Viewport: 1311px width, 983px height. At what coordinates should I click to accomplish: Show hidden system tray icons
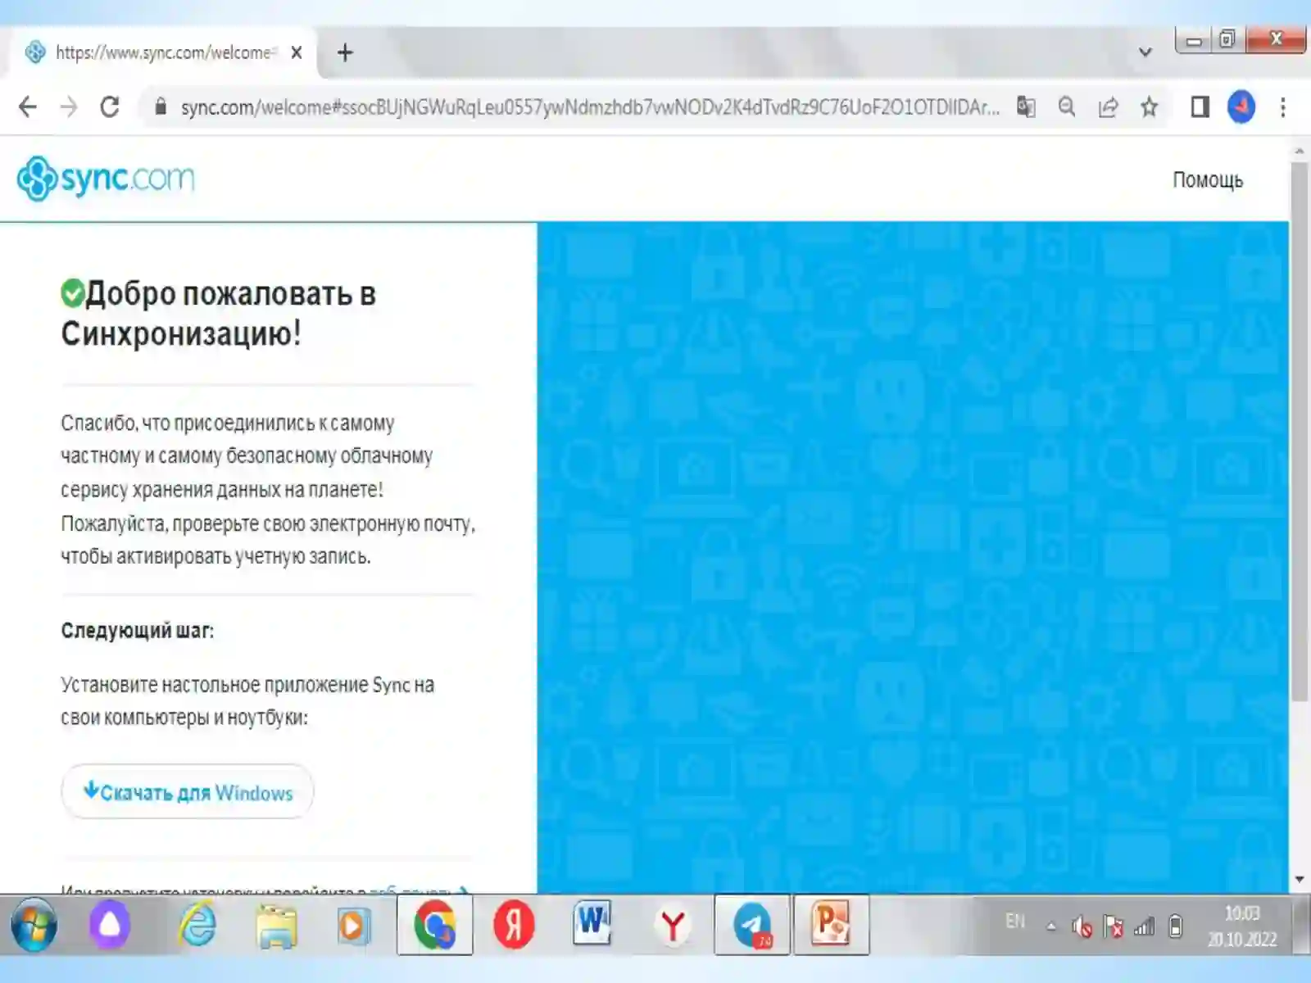(1051, 926)
